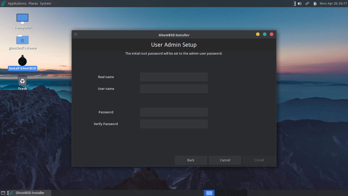This screenshot has width=348, height=196.
Task: Maximize the installer with the green button
Action: point(265,34)
